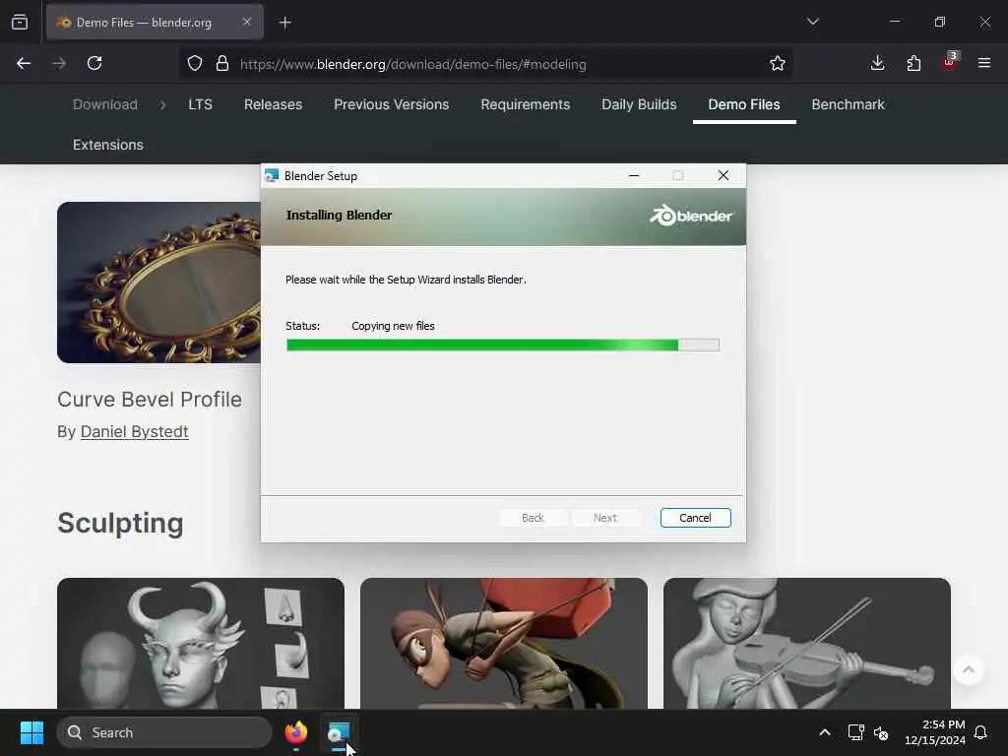Click the Blender Setup title bar icon
This screenshot has width=1008, height=756.
[272, 175]
